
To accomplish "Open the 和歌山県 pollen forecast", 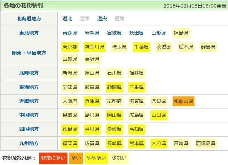I will [184, 101].
